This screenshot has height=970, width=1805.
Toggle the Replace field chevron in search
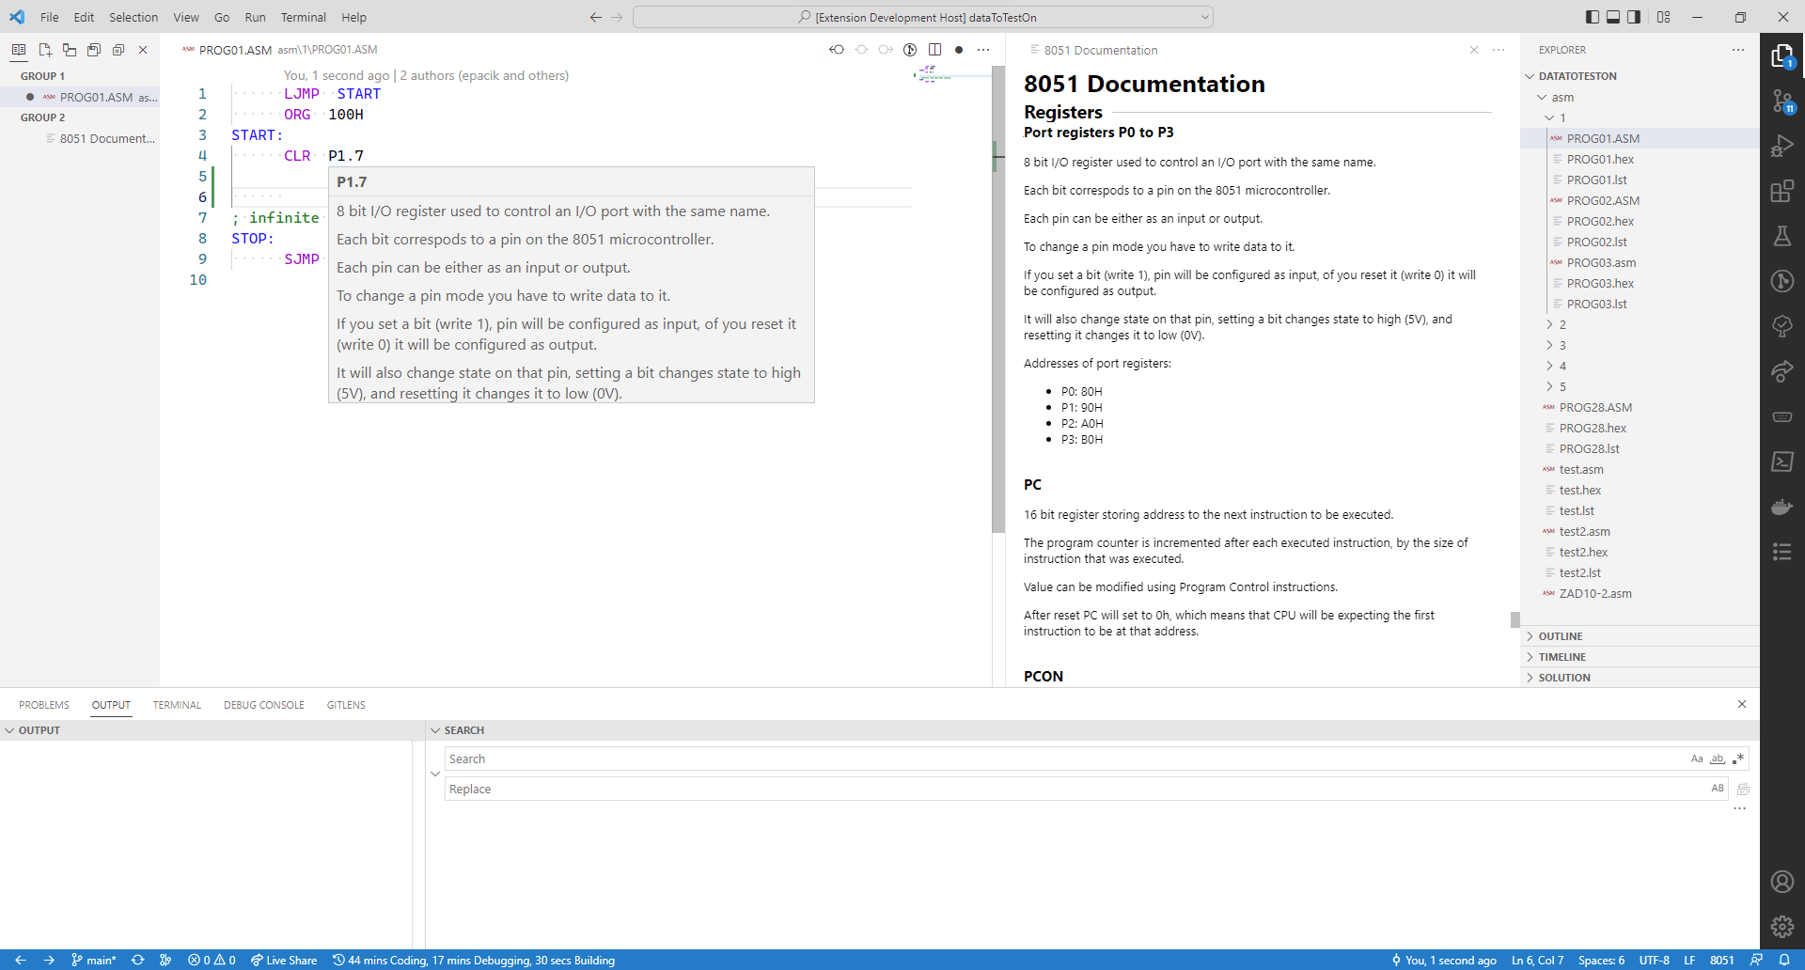[435, 774]
